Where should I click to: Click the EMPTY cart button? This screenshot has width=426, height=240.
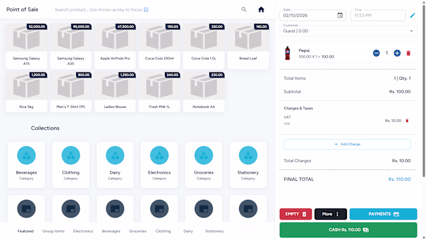pyautogui.click(x=296, y=214)
